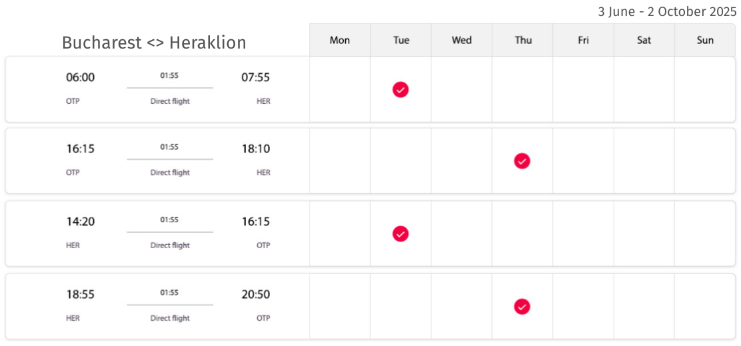Image resolution: width=741 pixels, height=346 pixels.
Task: Click the 06:00 OTP departure time
Action: tap(80, 77)
